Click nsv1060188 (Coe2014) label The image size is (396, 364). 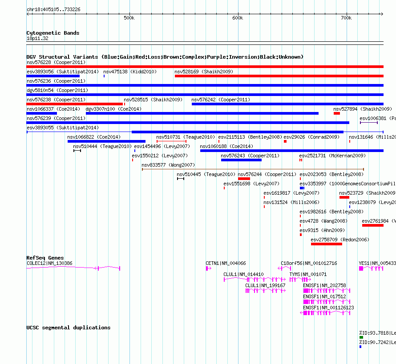(x=226, y=146)
